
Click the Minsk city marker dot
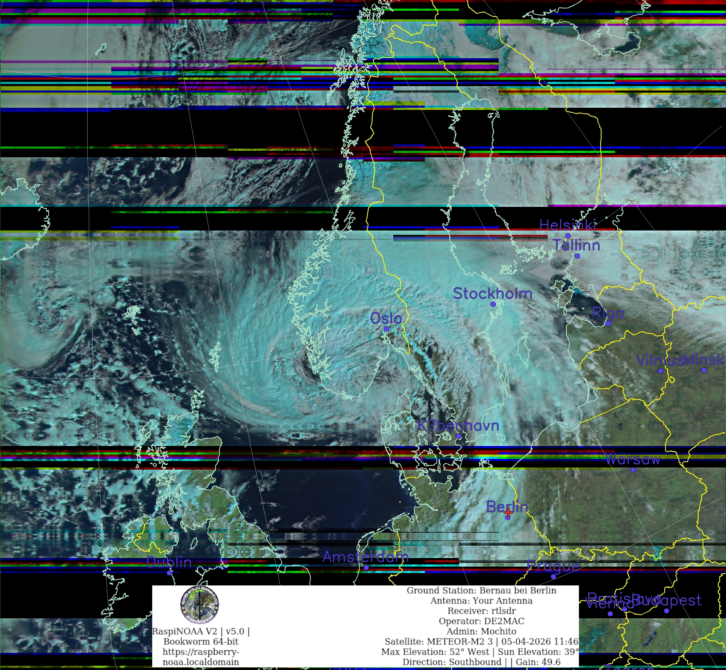pyautogui.click(x=704, y=370)
